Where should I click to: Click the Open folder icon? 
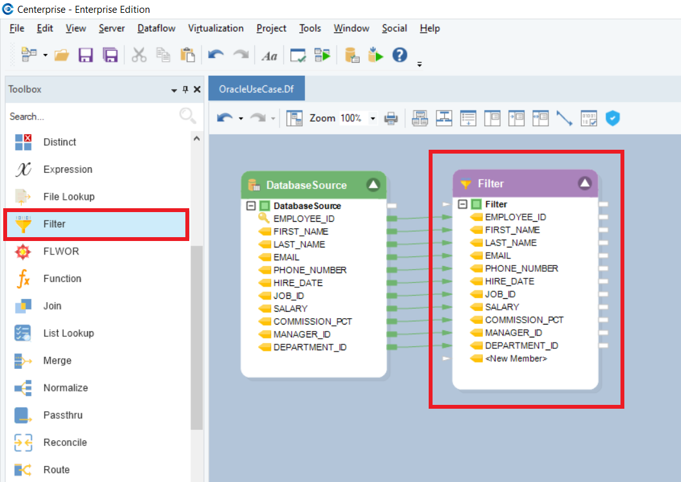coord(62,55)
